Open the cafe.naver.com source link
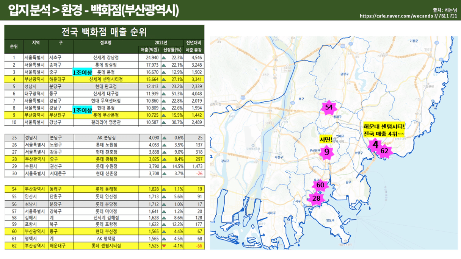 408,16
